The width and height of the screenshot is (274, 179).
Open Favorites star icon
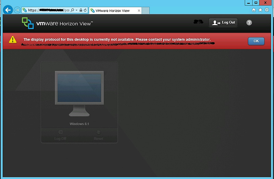[260, 10]
